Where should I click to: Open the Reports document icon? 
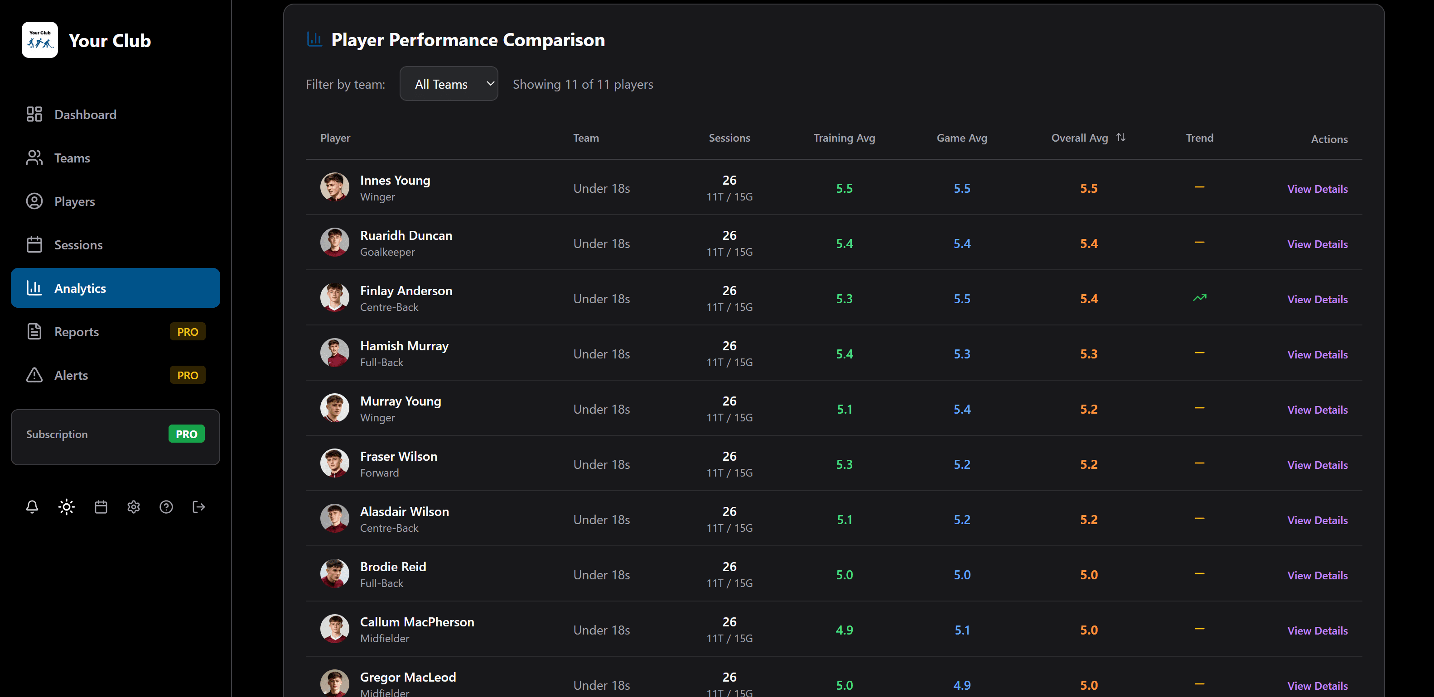point(34,331)
